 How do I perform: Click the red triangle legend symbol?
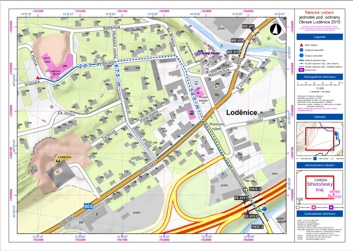tap(301, 45)
